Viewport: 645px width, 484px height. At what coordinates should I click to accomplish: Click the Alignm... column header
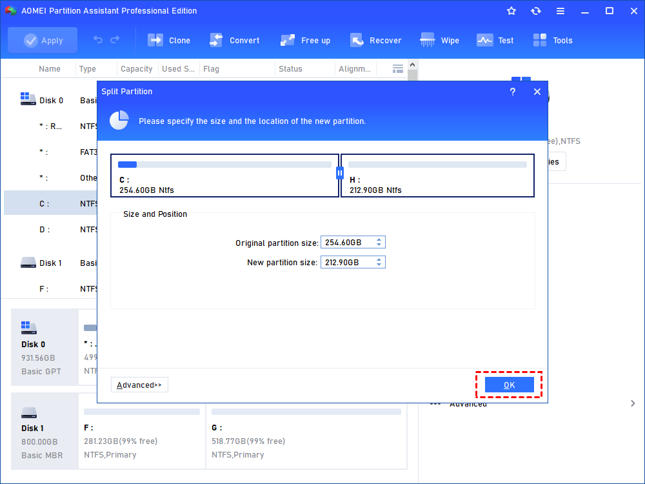[355, 69]
